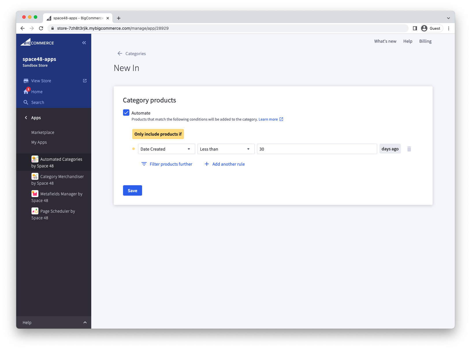Collapse the sidebar with double-chevron icon
This screenshot has width=471, height=350.
(x=84, y=43)
